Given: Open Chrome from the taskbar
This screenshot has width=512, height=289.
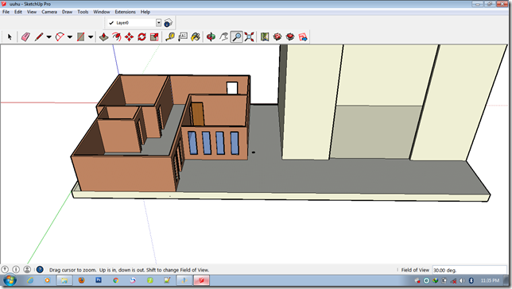Looking at the screenshot, I should pyautogui.click(x=115, y=280).
